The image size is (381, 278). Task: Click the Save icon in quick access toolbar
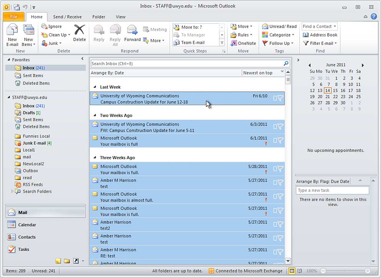coord(16,7)
